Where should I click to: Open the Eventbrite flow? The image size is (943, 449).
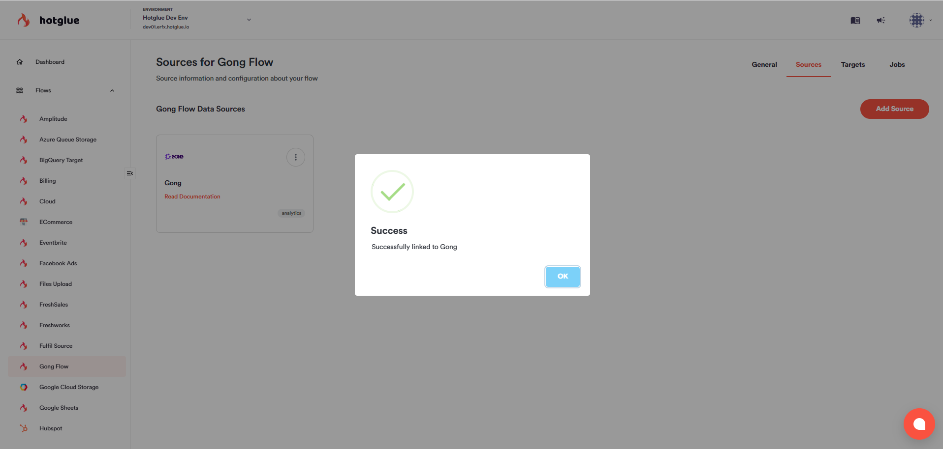(x=53, y=243)
